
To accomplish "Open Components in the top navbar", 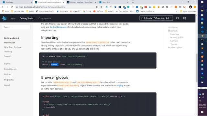I will point(45,18).
